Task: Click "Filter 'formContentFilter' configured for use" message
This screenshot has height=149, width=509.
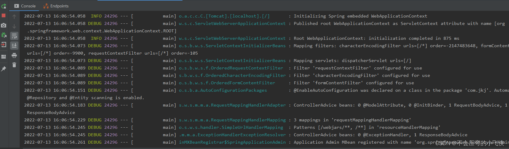Action: coord(354,83)
